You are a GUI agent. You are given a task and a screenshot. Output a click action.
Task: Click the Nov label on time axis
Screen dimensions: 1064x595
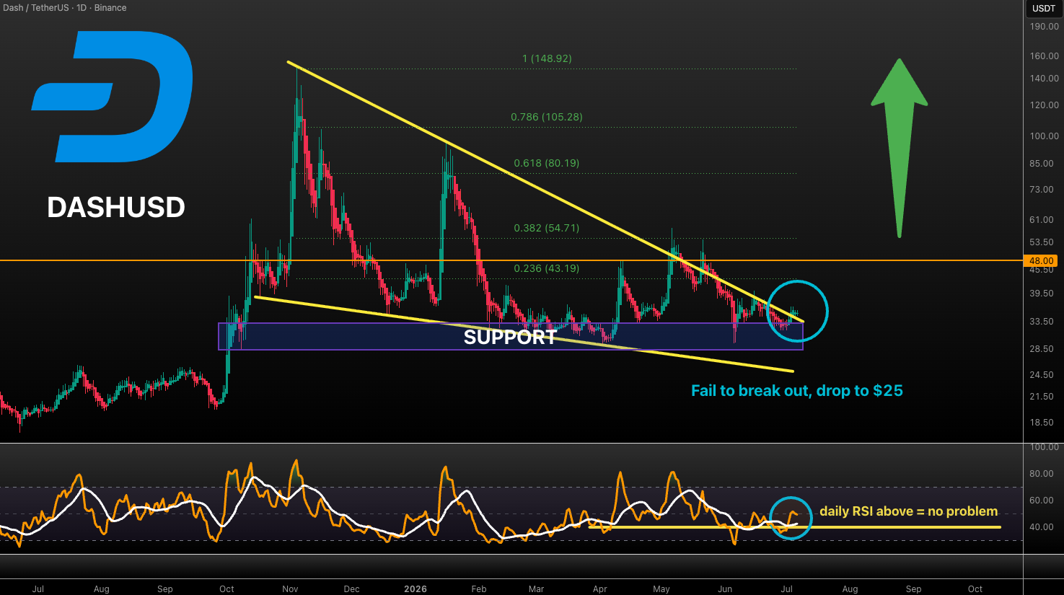tap(290, 589)
